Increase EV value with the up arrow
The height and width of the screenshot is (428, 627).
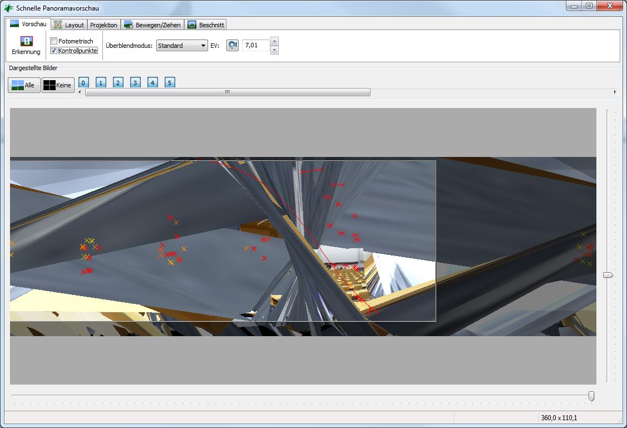click(x=274, y=42)
